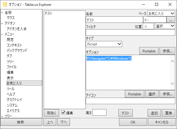Select タブ menu settings
Image resolution: width=177 pixels, height=129 pixels.
point(9,56)
